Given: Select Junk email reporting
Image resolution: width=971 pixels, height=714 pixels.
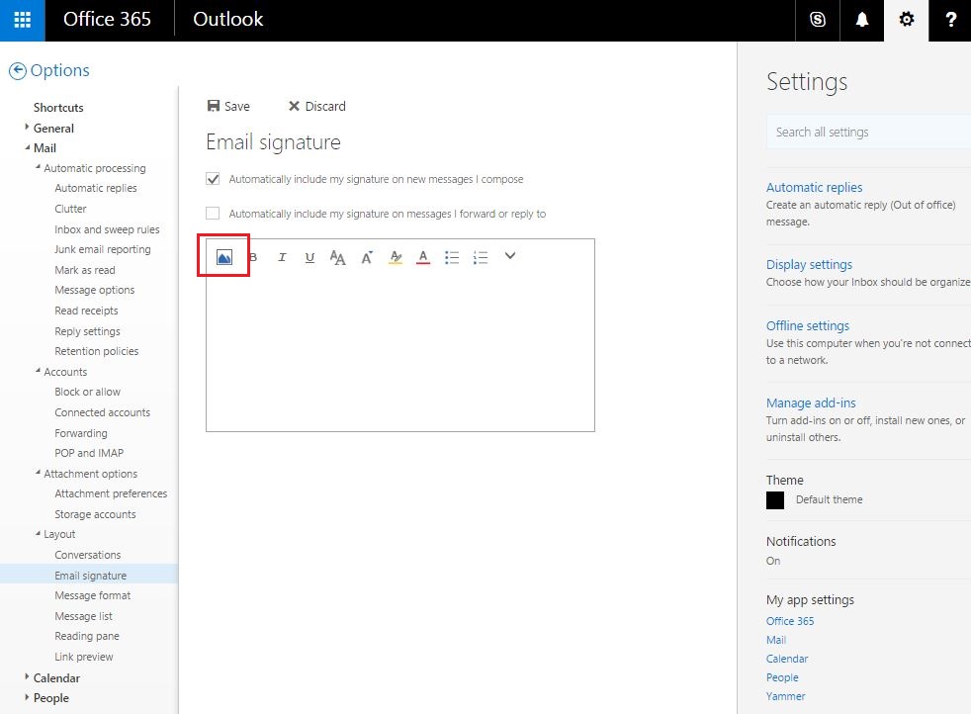Looking at the screenshot, I should pos(103,249).
